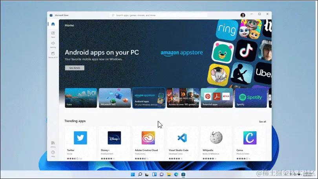Screen dimensions: 318x179
Task: Open the Gaming section in sidebar
Action: point(53,45)
